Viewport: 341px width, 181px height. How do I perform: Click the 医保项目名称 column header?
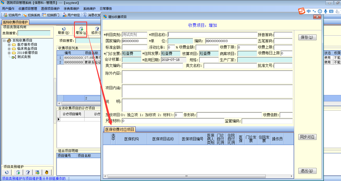(163, 139)
